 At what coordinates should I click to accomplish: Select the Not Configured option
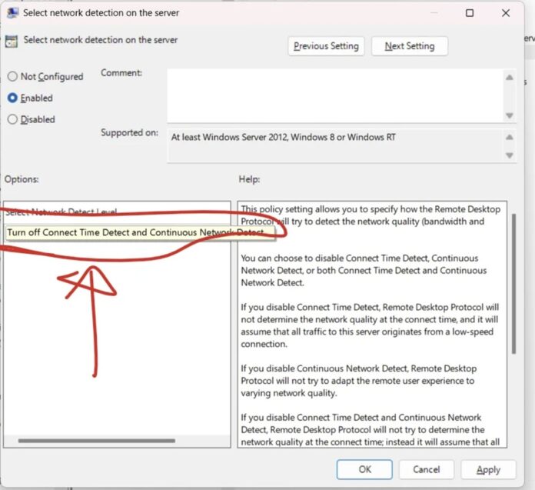(x=12, y=77)
